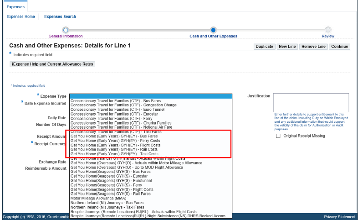Tick the Original Receipt Missing checkbox
Screen dimensions: 358x220
278,136
